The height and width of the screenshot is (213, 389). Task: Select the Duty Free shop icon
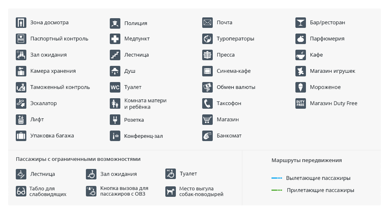coord(301,103)
